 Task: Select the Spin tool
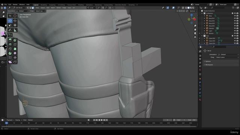[10, 53]
